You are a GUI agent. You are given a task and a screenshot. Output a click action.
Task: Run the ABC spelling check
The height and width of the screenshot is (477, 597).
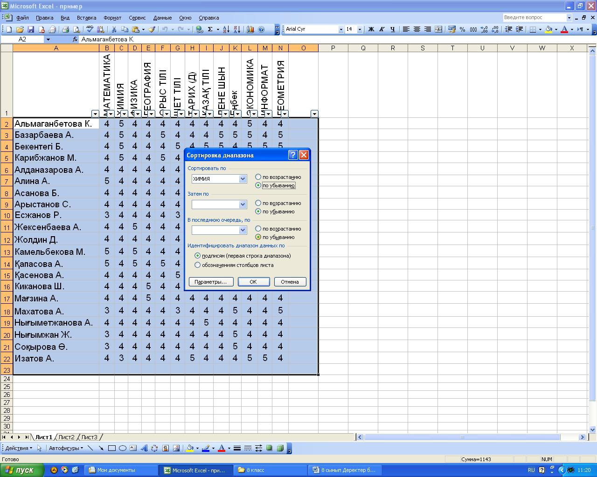coord(90,29)
